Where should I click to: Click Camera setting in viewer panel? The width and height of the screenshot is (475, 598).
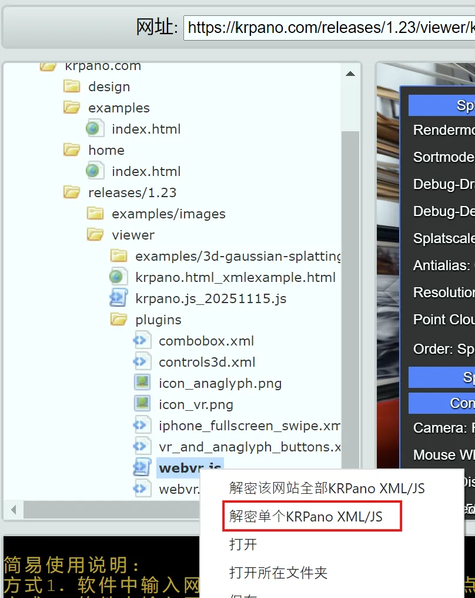click(x=444, y=428)
